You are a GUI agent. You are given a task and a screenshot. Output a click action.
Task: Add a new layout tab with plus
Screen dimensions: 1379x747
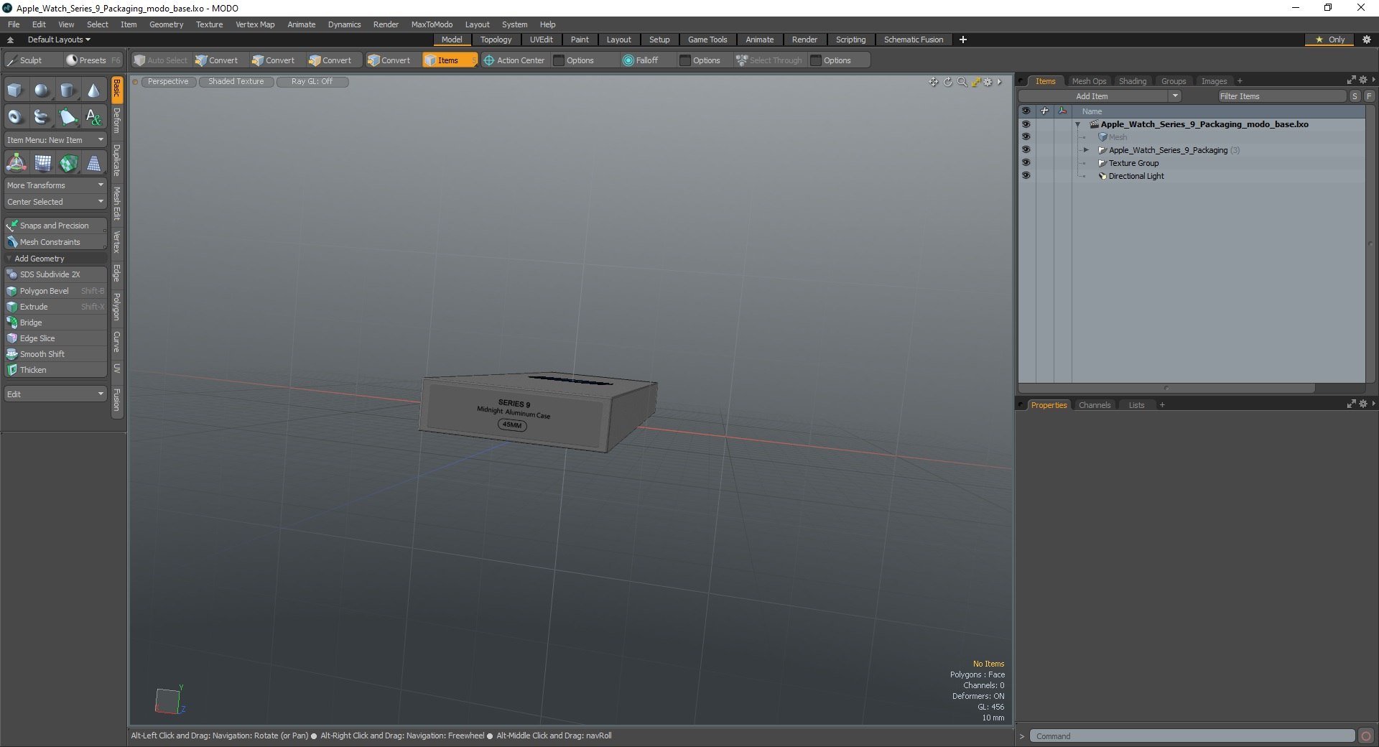(x=963, y=40)
